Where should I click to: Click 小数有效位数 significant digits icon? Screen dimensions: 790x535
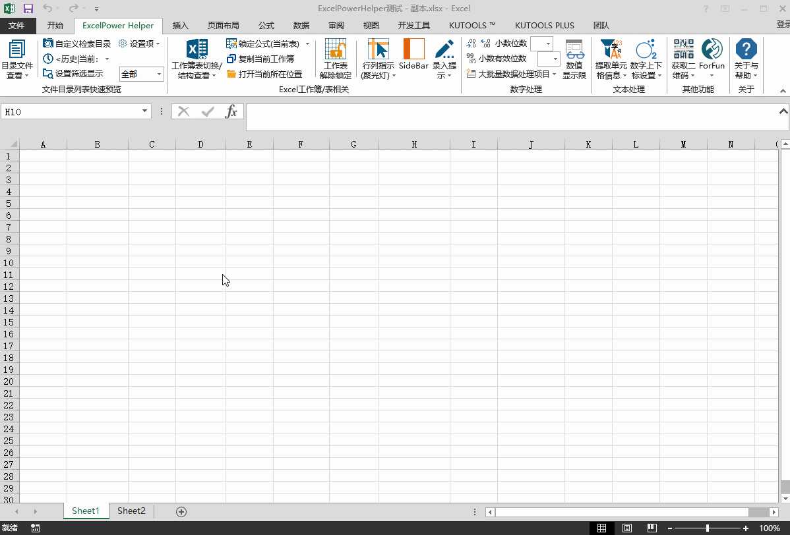pyautogui.click(x=471, y=59)
